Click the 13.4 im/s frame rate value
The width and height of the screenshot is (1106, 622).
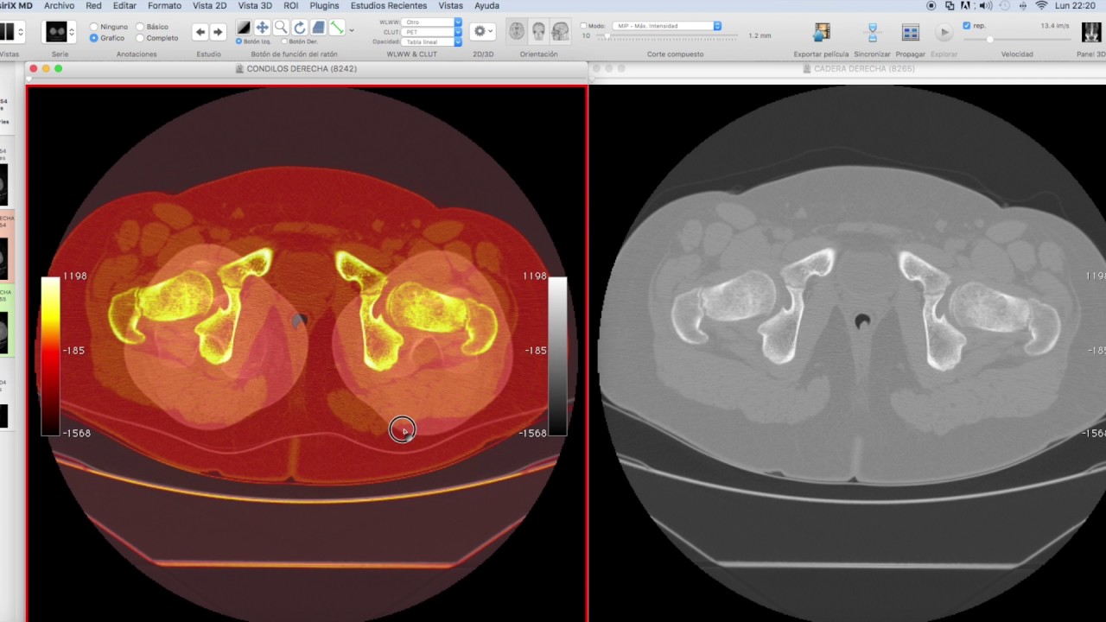point(1055,26)
